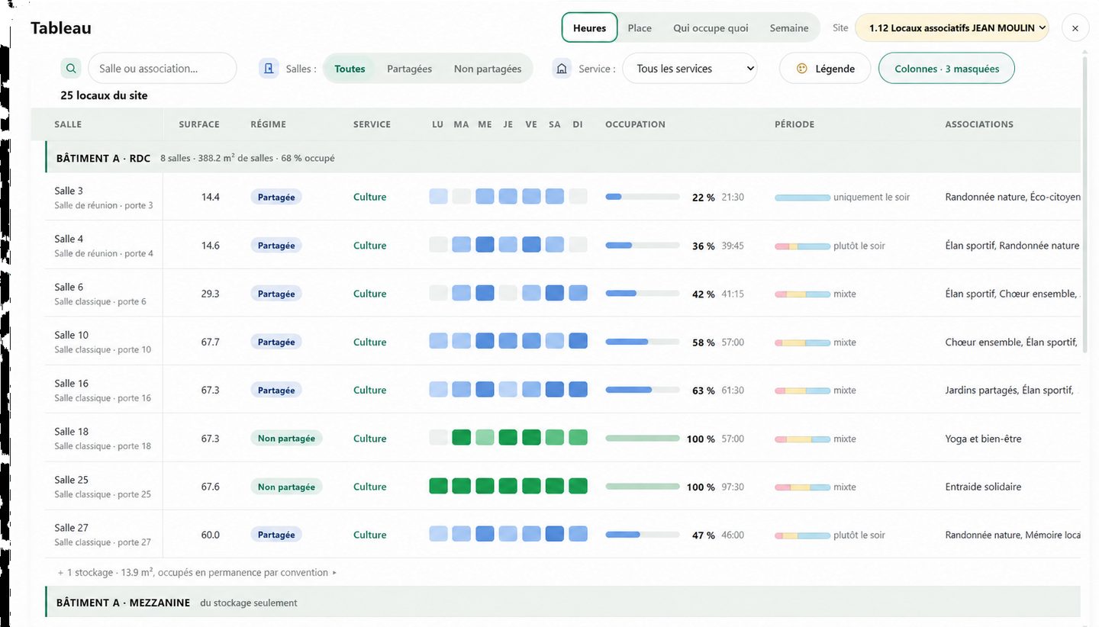
Task: Filter rooms to Partagées
Action: [x=409, y=69]
